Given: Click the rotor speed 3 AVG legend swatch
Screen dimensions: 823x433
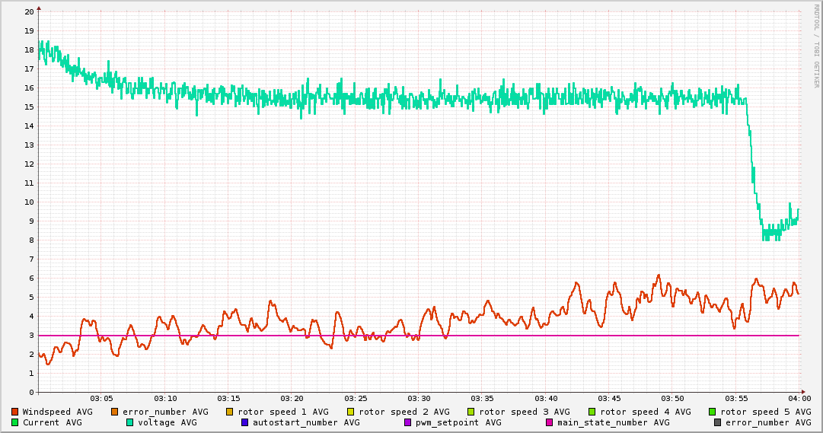Looking at the screenshot, I should coord(471,412).
